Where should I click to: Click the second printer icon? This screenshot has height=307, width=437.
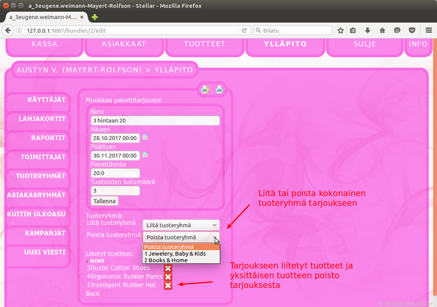tap(219, 90)
